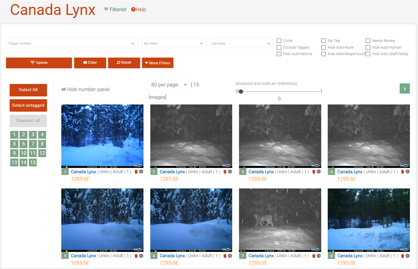418x269 pixels.
Task: Click 1295-SE location under image 2
Action: click(169, 179)
